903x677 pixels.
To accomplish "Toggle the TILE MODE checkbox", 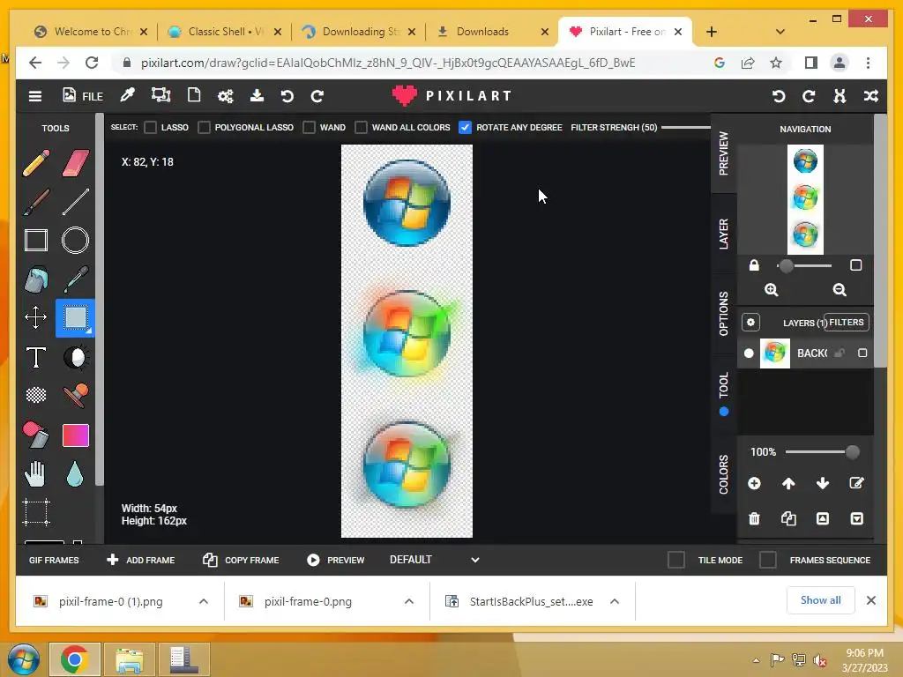I will [x=676, y=560].
